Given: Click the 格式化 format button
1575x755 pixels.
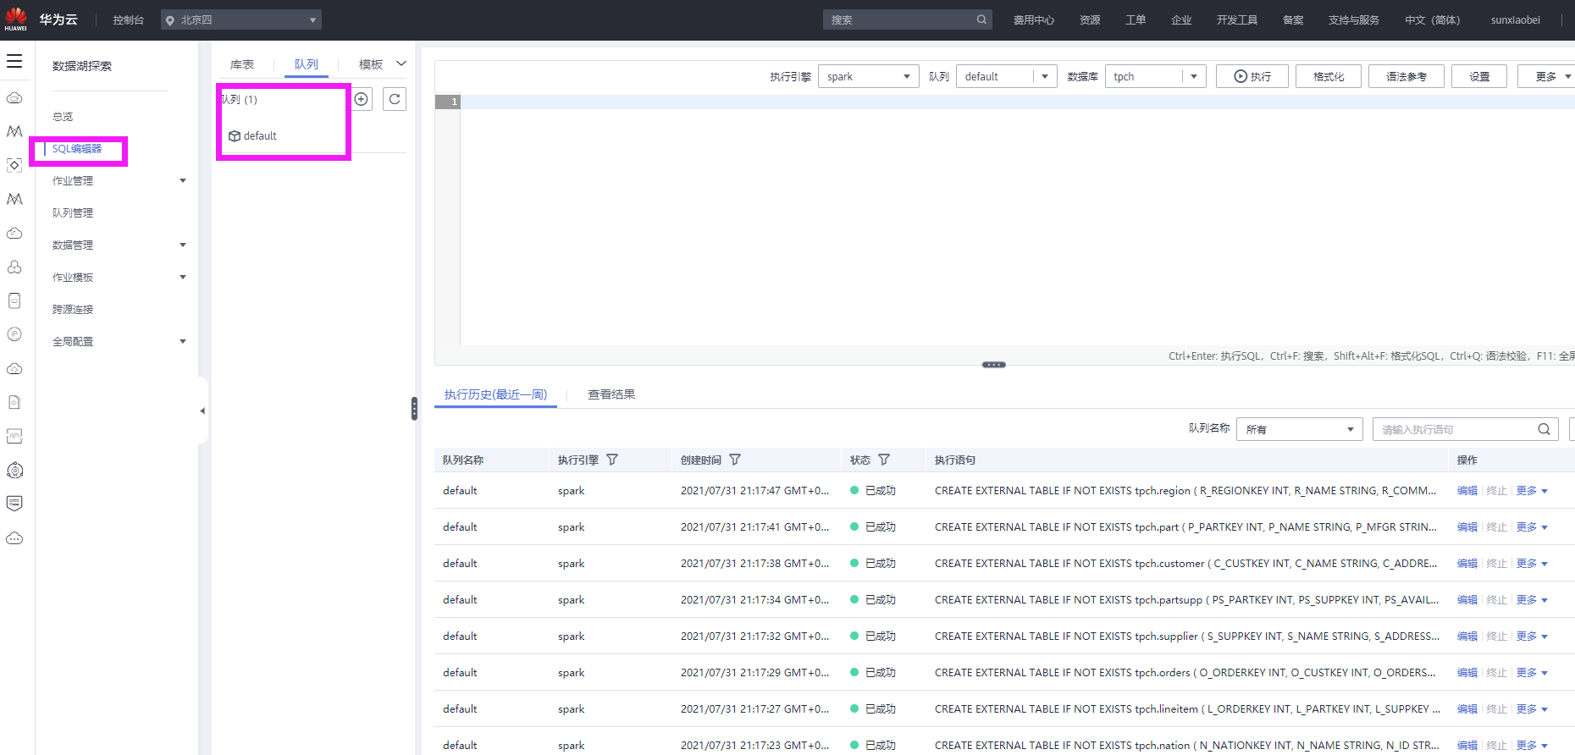Looking at the screenshot, I should pos(1328,76).
